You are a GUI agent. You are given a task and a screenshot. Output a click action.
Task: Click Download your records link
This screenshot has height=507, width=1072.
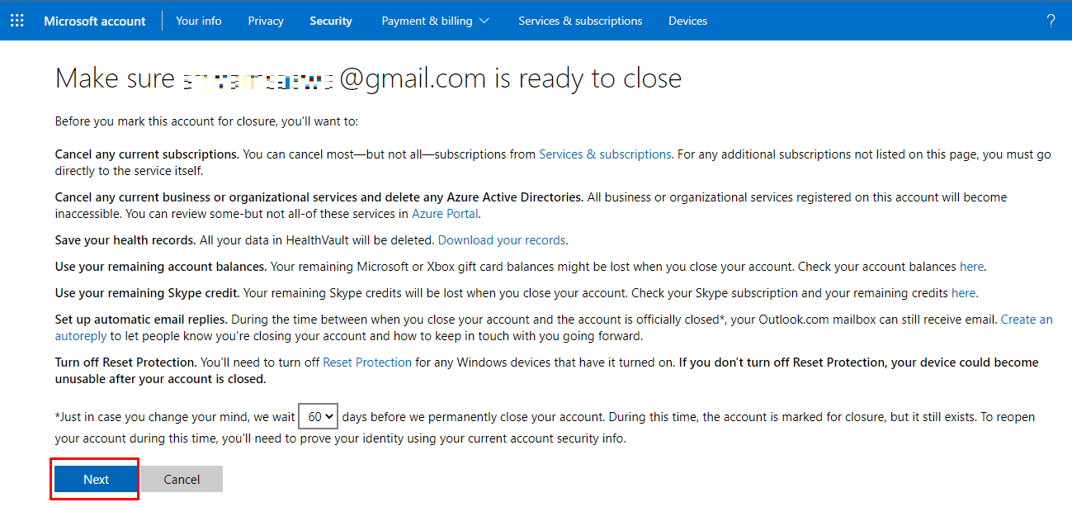coord(502,240)
